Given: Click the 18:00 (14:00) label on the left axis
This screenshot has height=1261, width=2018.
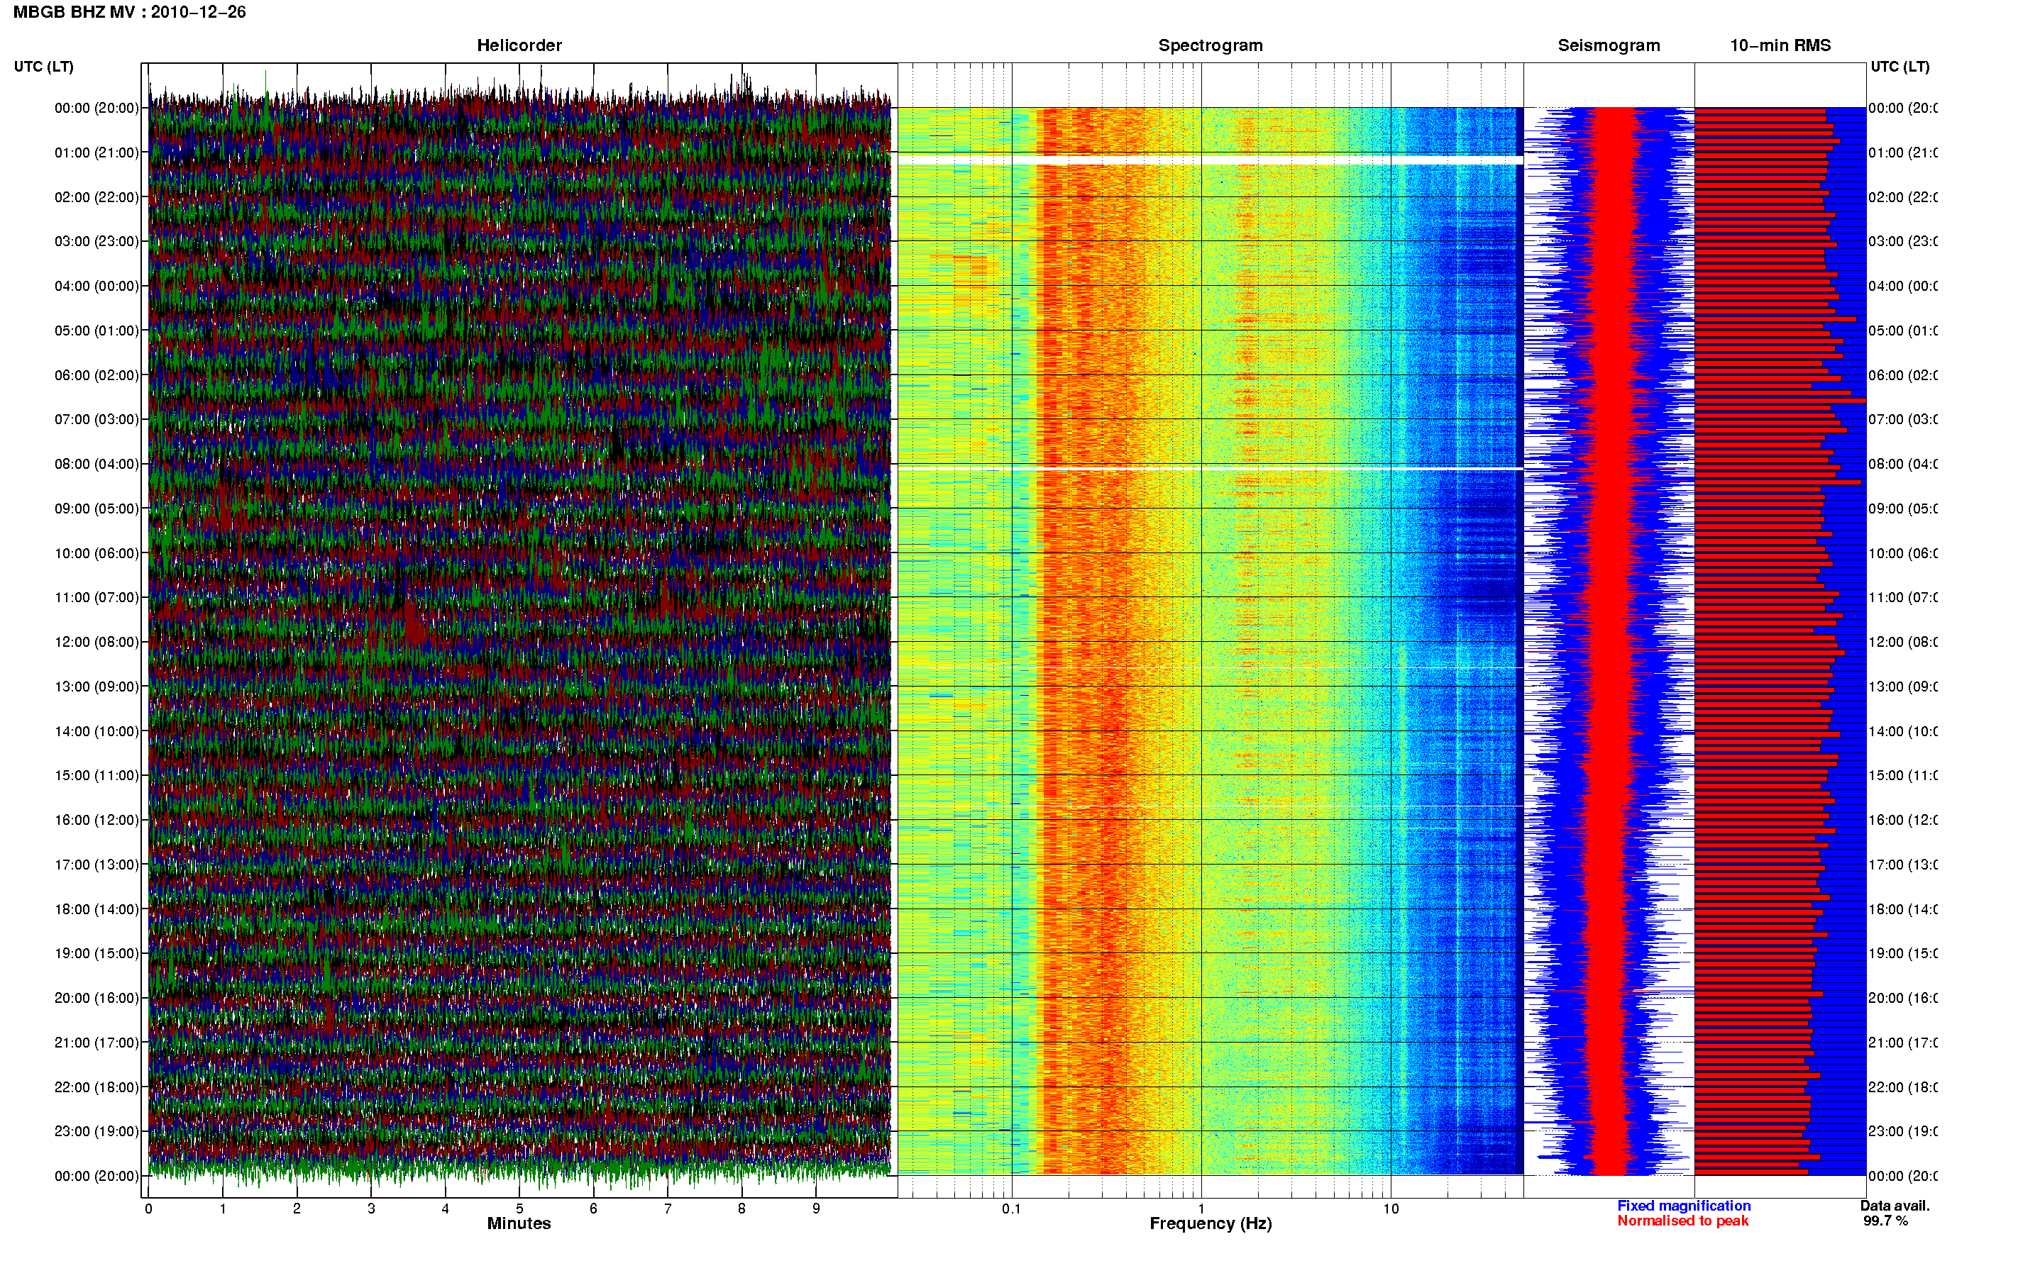Looking at the screenshot, I should pyautogui.click(x=97, y=909).
